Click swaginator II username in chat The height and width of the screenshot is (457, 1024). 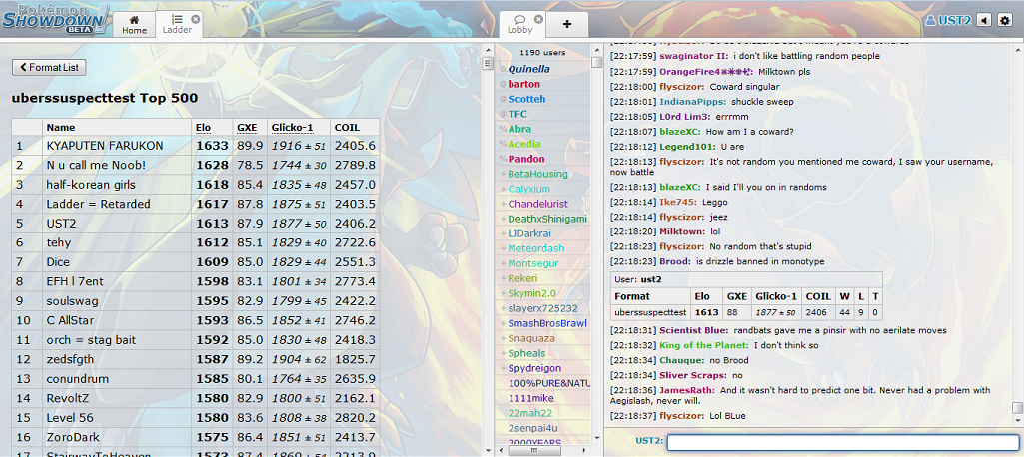pos(693,56)
